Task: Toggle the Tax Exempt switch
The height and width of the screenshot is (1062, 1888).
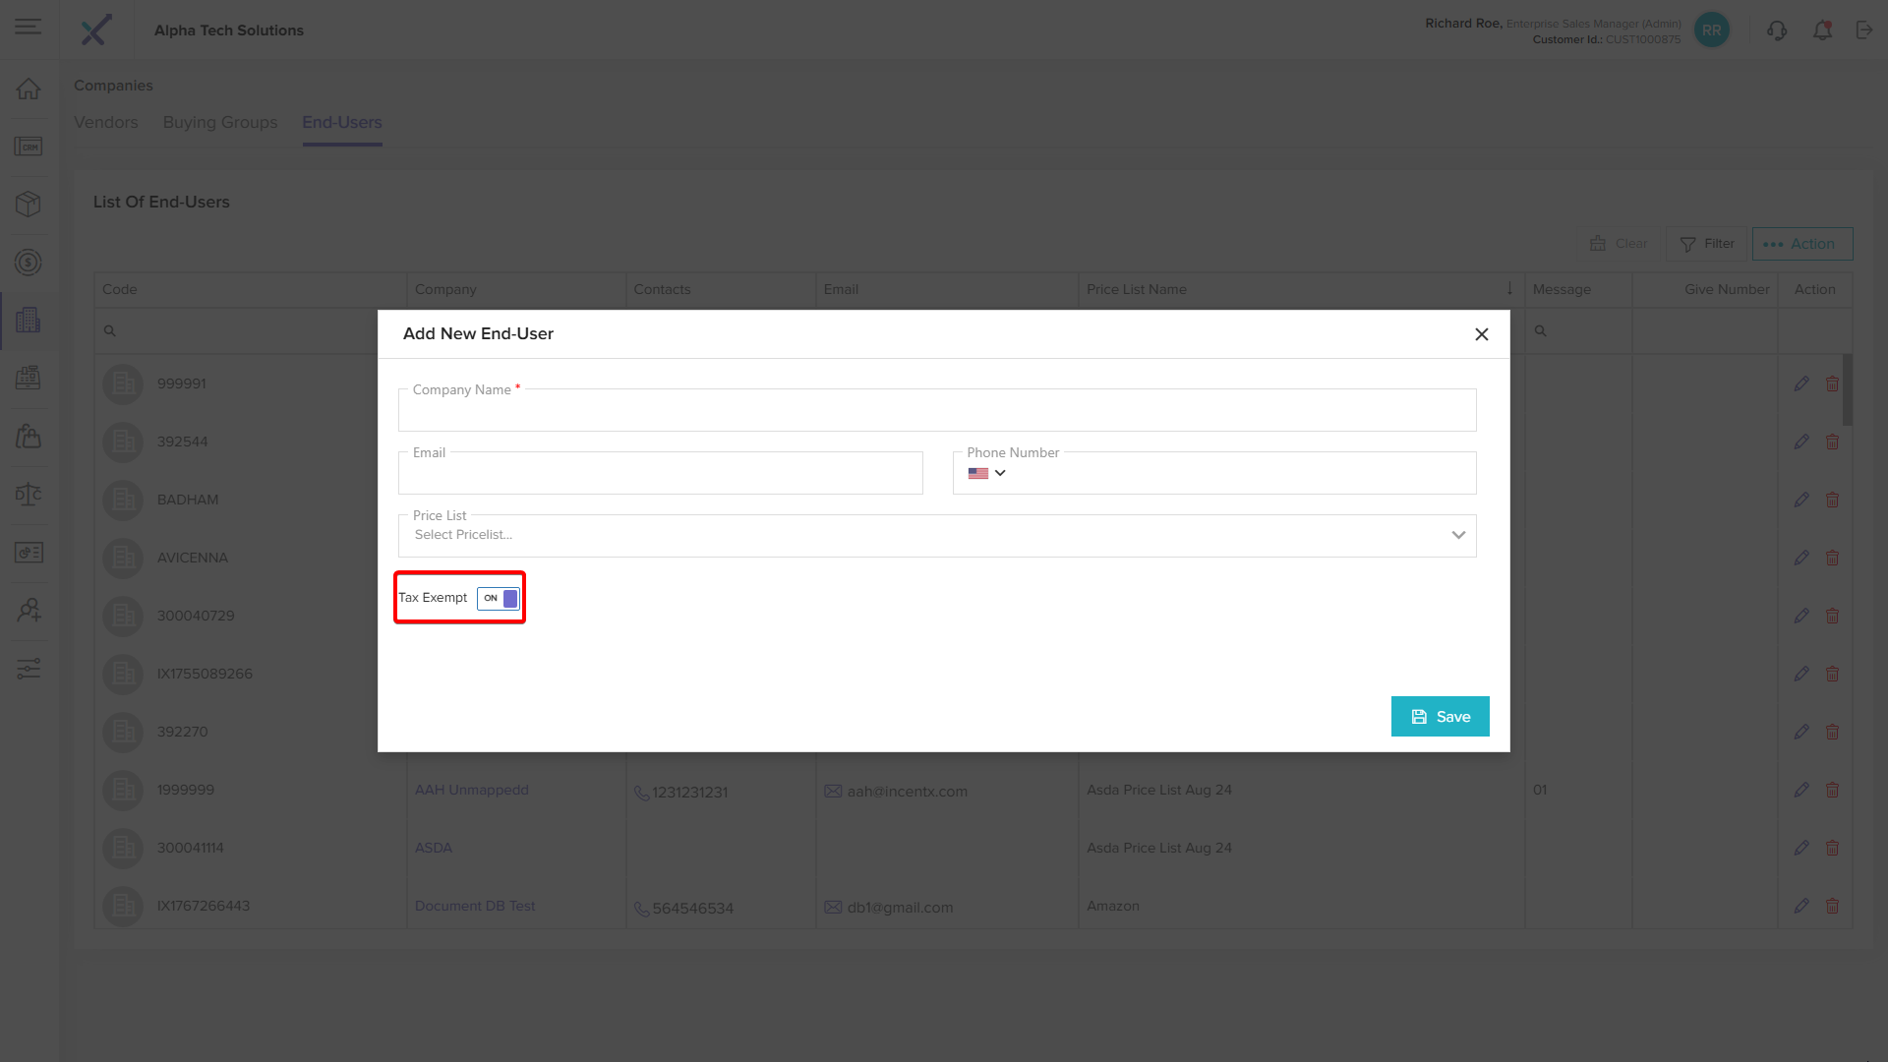Action: 499,598
